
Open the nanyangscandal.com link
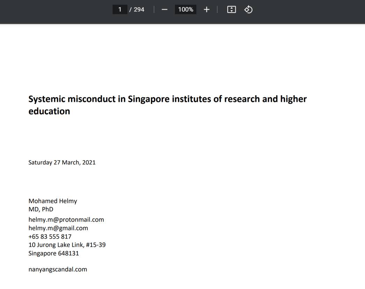point(58,269)
